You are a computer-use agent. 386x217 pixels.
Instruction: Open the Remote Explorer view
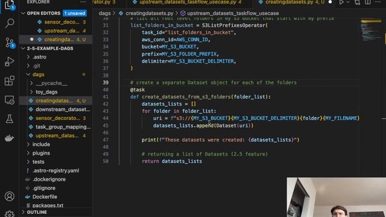pos(10,100)
